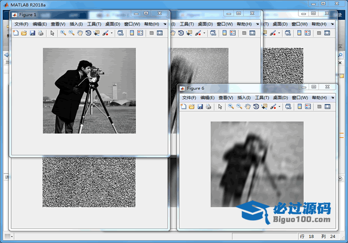Insert legend via Figure 1 toolbar icon
This screenshot has width=348, height=243.
click(140, 33)
